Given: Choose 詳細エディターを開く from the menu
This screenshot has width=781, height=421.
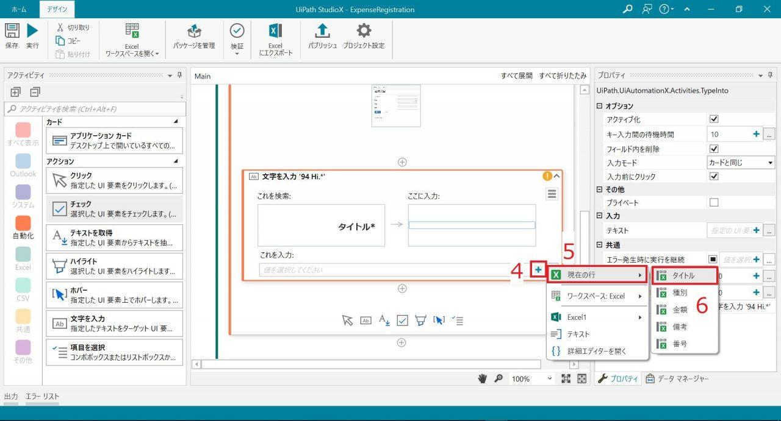Looking at the screenshot, I should [x=597, y=351].
